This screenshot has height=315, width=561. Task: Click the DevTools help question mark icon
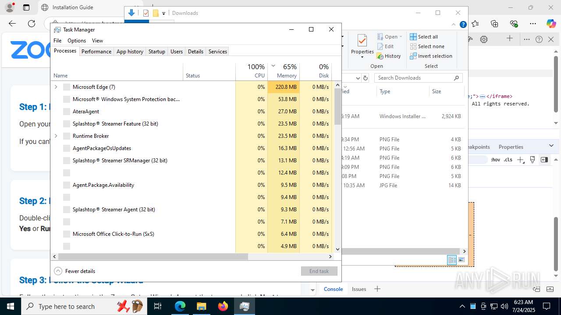pos(539,39)
